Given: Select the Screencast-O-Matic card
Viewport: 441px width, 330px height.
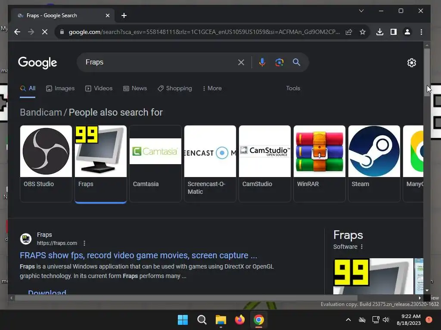Looking at the screenshot, I should 210,164.
